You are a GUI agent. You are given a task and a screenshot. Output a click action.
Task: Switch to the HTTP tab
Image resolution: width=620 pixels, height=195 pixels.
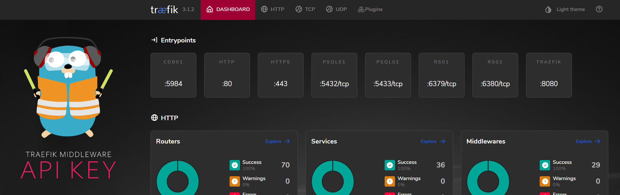point(273,9)
